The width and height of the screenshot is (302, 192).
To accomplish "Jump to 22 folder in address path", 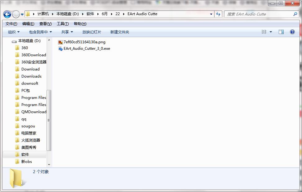I will pos(118,14).
